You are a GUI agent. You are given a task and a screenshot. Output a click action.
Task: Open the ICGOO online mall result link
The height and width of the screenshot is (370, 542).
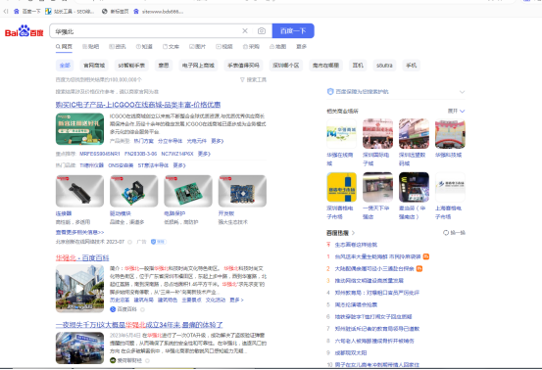tap(138, 105)
